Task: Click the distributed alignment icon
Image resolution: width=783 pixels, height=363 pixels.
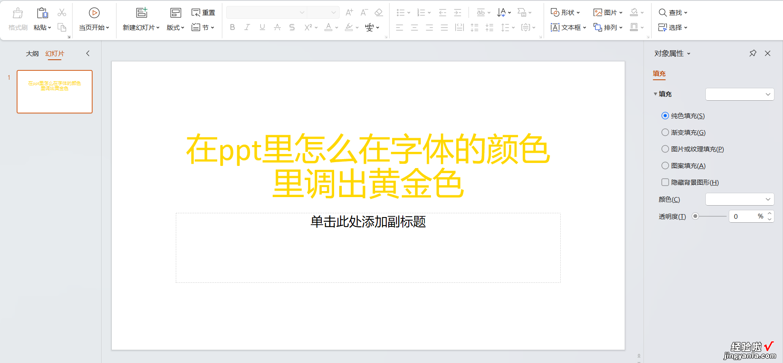Action: pos(459,27)
